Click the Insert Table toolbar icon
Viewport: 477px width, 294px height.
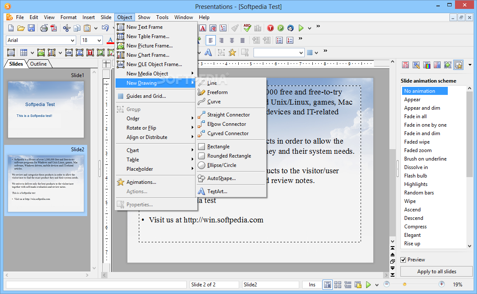click(x=24, y=53)
